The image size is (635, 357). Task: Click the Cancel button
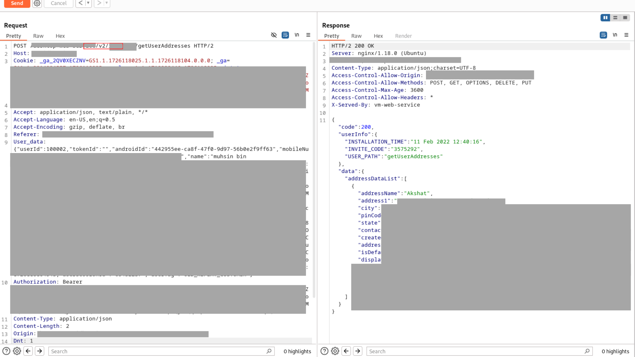(59, 3)
